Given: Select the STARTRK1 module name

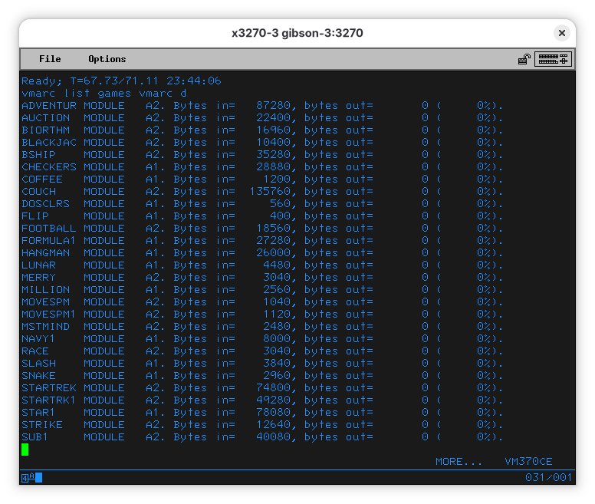Looking at the screenshot, I should [48, 400].
